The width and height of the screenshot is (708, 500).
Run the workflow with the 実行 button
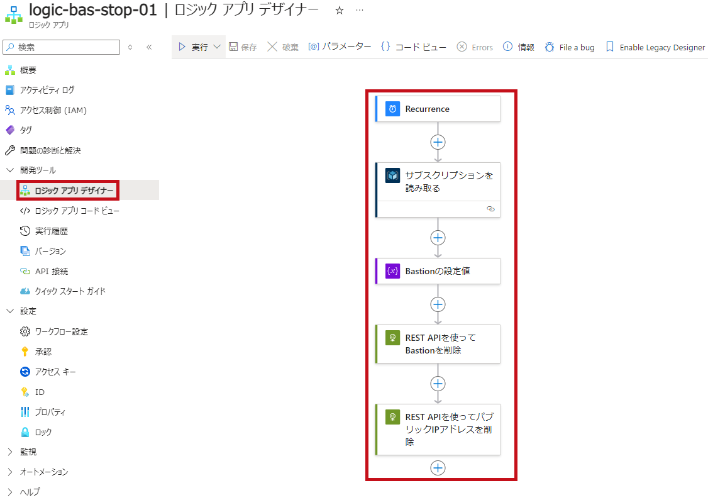(193, 47)
